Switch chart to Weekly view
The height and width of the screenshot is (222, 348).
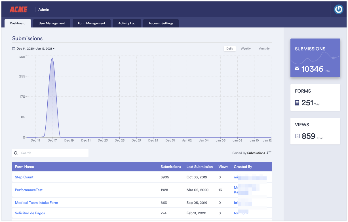click(246, 49)
